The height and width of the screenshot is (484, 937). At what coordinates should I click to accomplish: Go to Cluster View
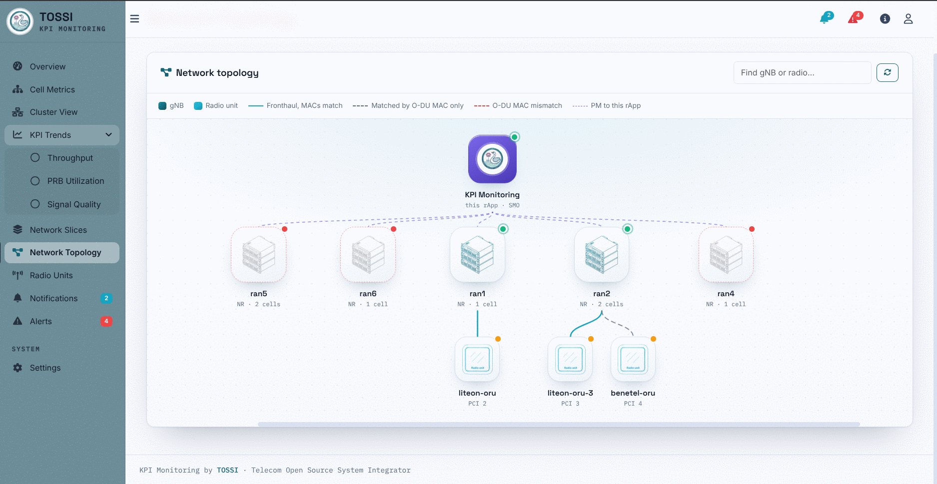pyautogui.click(x=62, y=112)
